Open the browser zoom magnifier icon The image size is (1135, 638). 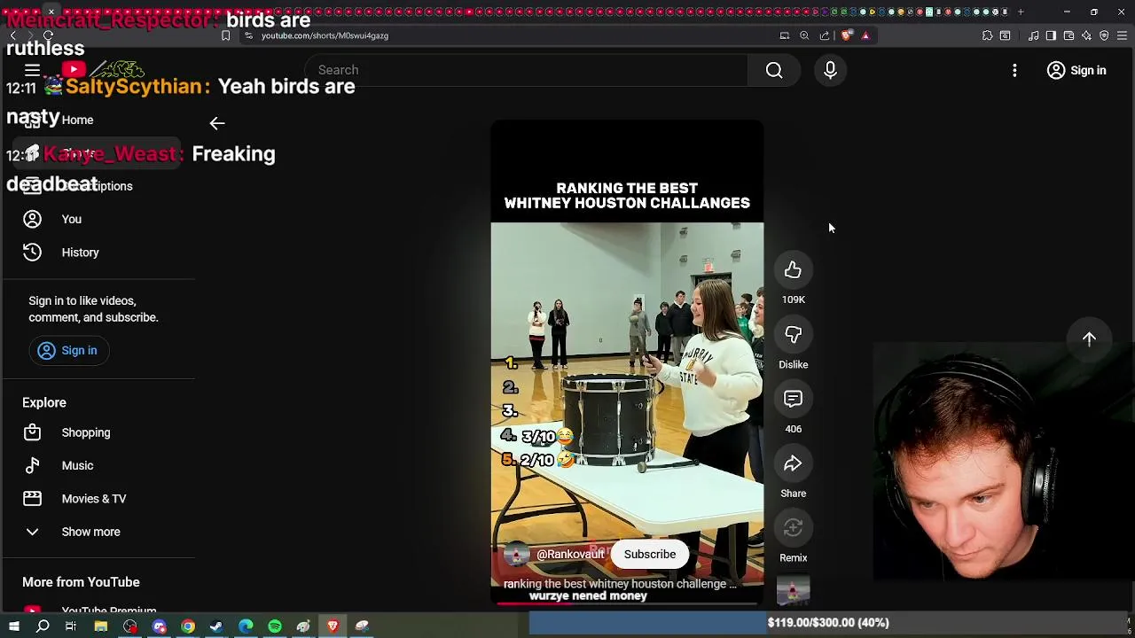[x=804, y=35]
